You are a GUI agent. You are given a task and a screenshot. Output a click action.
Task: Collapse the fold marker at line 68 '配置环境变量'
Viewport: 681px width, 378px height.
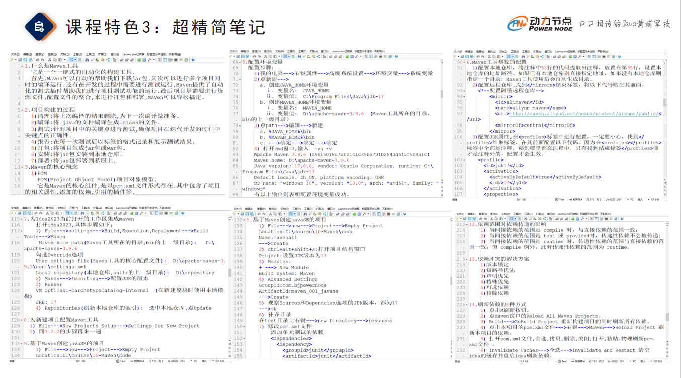tap(240, 62)
